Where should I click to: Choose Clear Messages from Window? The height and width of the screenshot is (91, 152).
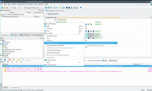point(64,46)
